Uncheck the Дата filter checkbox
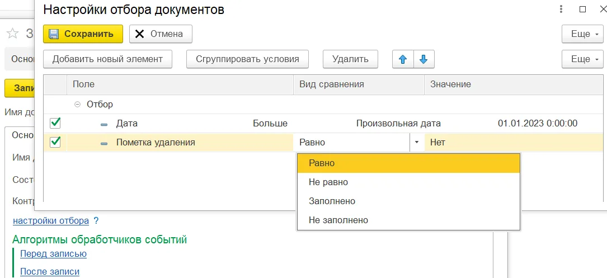The width and height of the screenshot is (607, 278). [x=55, y=123]
